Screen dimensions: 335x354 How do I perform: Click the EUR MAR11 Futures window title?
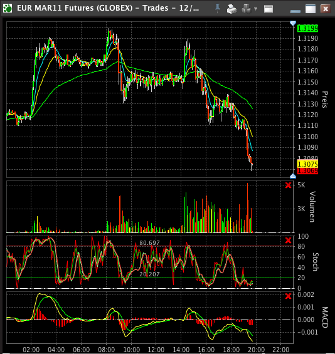(x=108, y=8)
